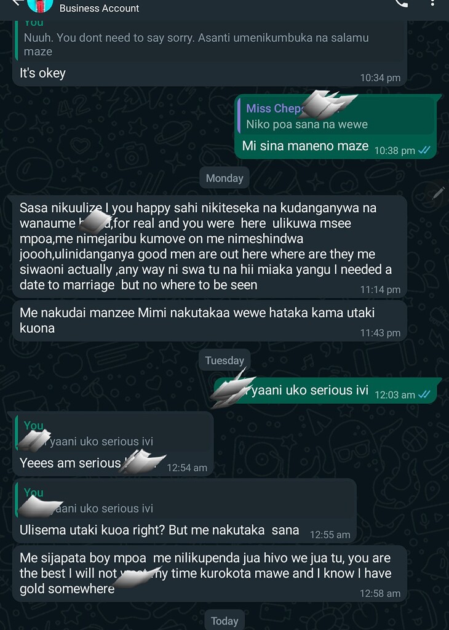The height and width of the screenshot is (630, 449).
Task: Open the three-dot more options menu
Action: (432, 3)
